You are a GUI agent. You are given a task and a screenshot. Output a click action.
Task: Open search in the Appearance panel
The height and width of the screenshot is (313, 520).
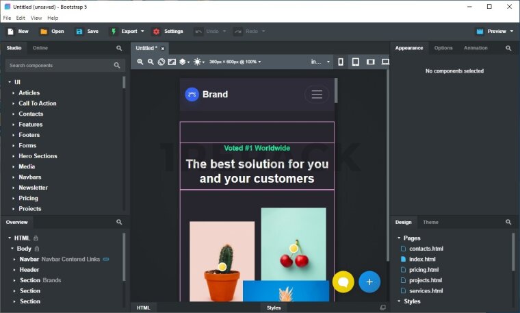[508, 49]
